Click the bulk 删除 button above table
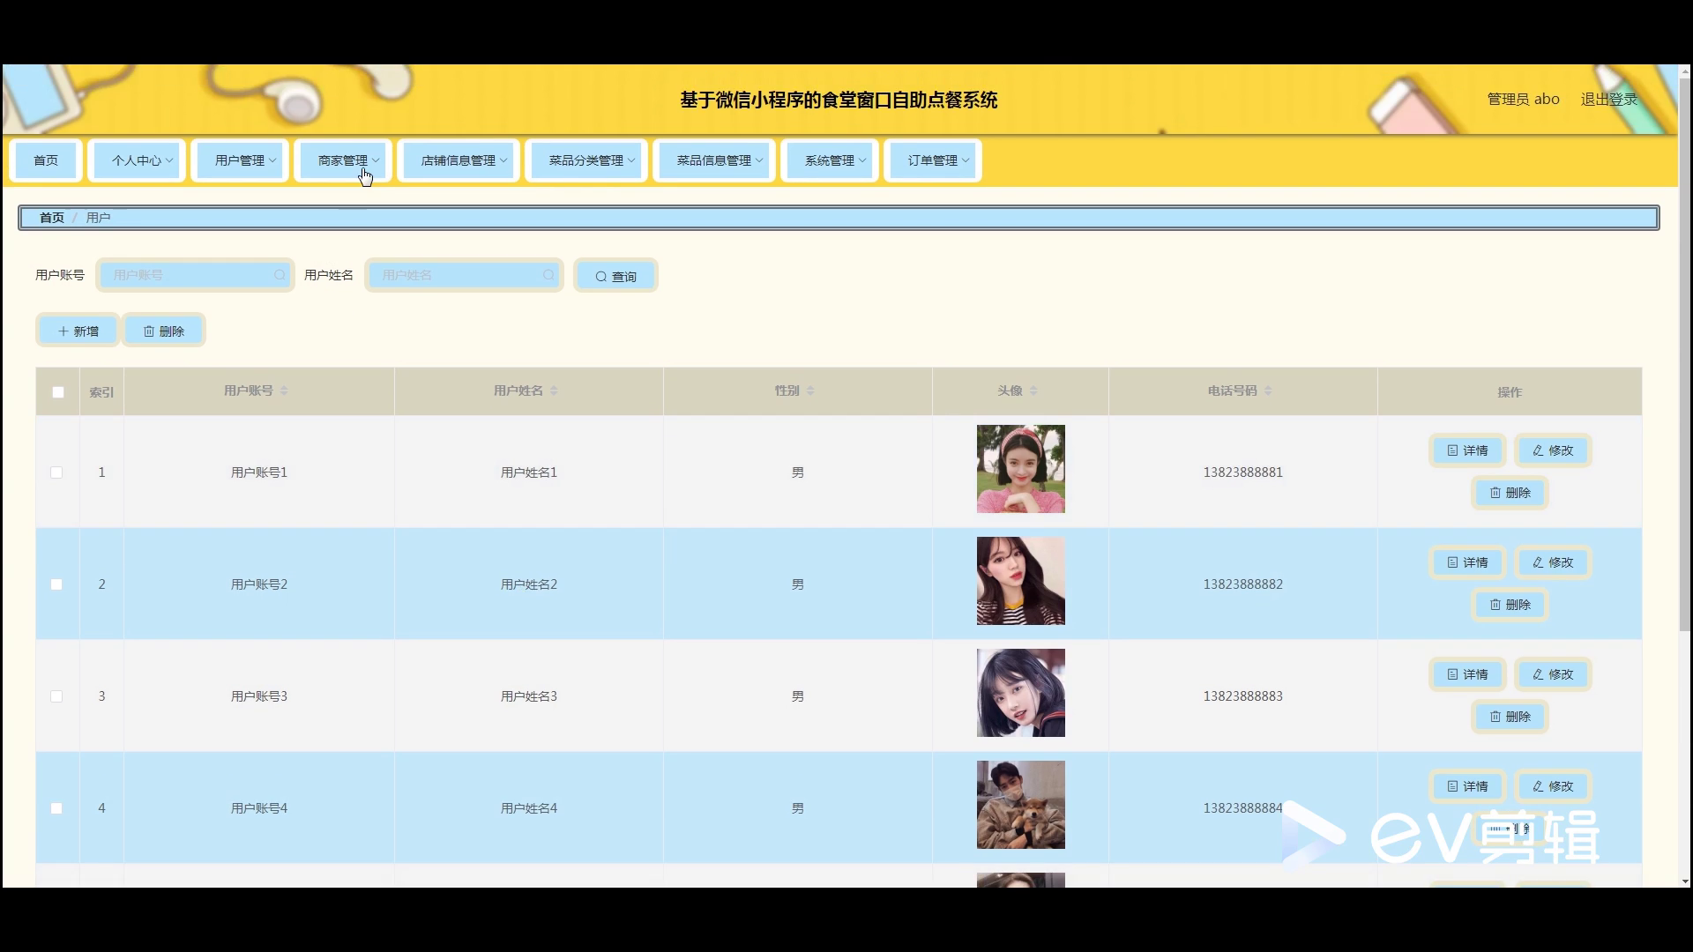This screenshot has width=1693, height=952. (164, 331)
